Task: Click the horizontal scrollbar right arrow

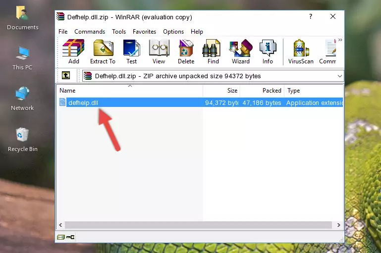Action: click(x=339, y=225)
